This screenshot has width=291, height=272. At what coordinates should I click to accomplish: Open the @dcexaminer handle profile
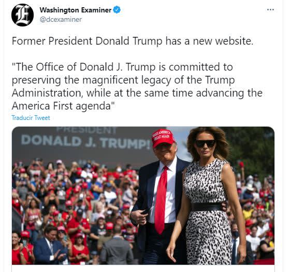click(61, 19)
